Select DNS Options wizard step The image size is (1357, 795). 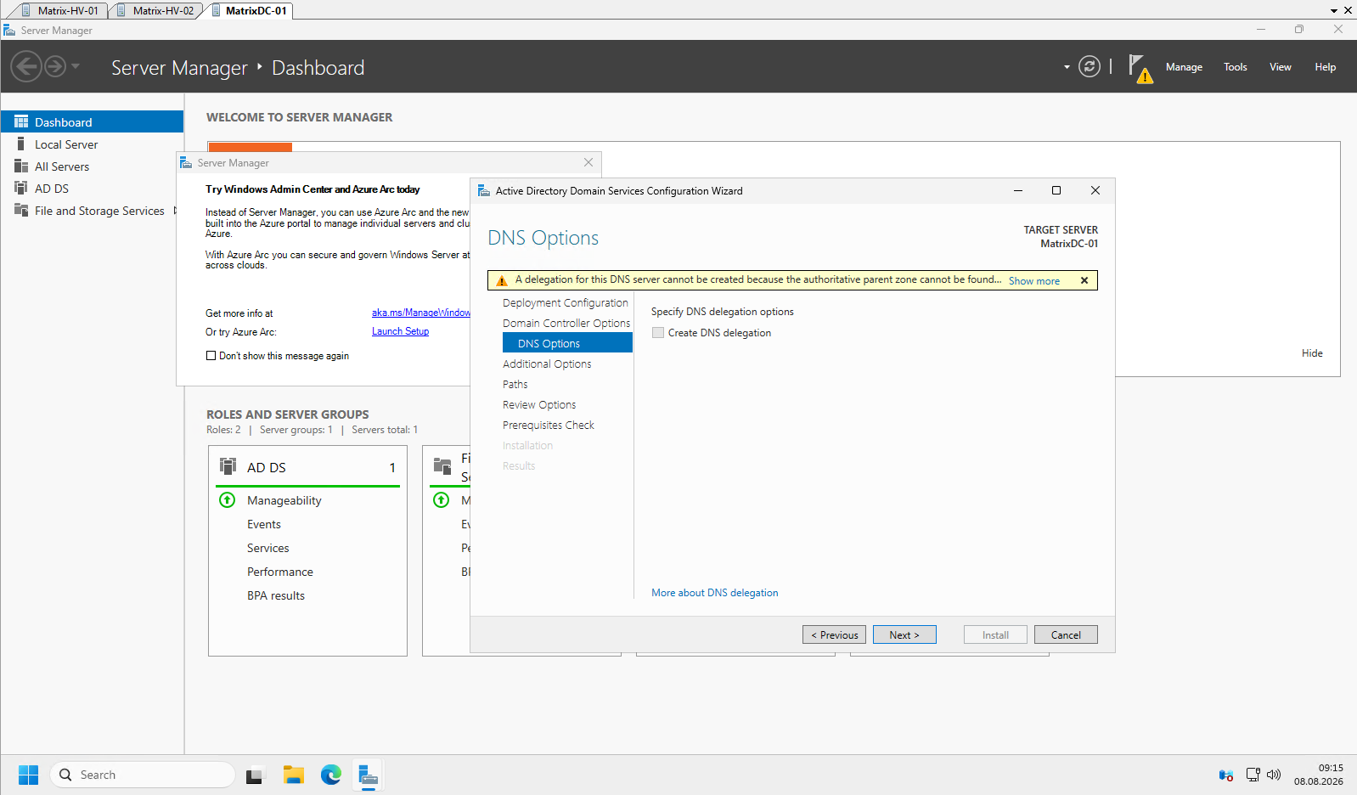pos(567,342)
